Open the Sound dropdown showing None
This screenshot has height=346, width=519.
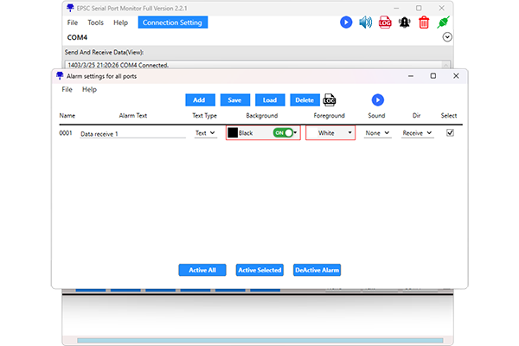pyautogui.click(x=377, y=133)
